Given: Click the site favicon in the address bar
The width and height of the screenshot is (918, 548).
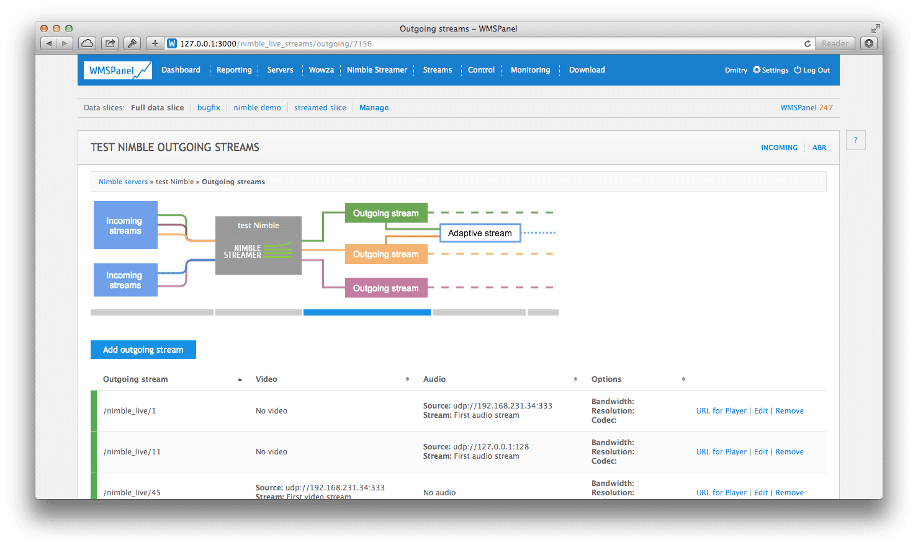Looking at the screenshot, I should [x=172, y=43].
